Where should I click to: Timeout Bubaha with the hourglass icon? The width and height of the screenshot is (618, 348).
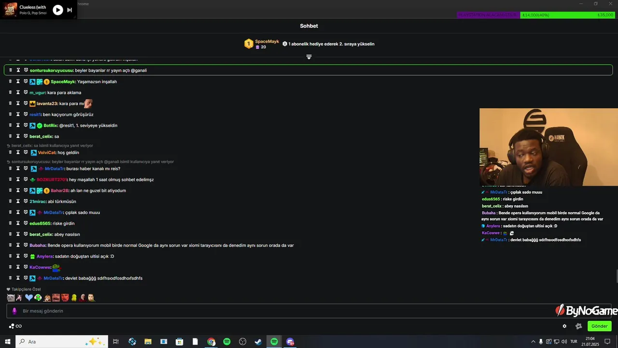coord(18,245)
